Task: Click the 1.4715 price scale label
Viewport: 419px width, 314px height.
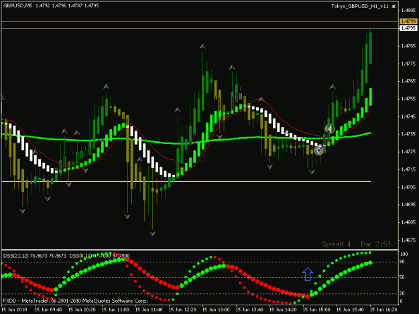Action: [408, 169]
